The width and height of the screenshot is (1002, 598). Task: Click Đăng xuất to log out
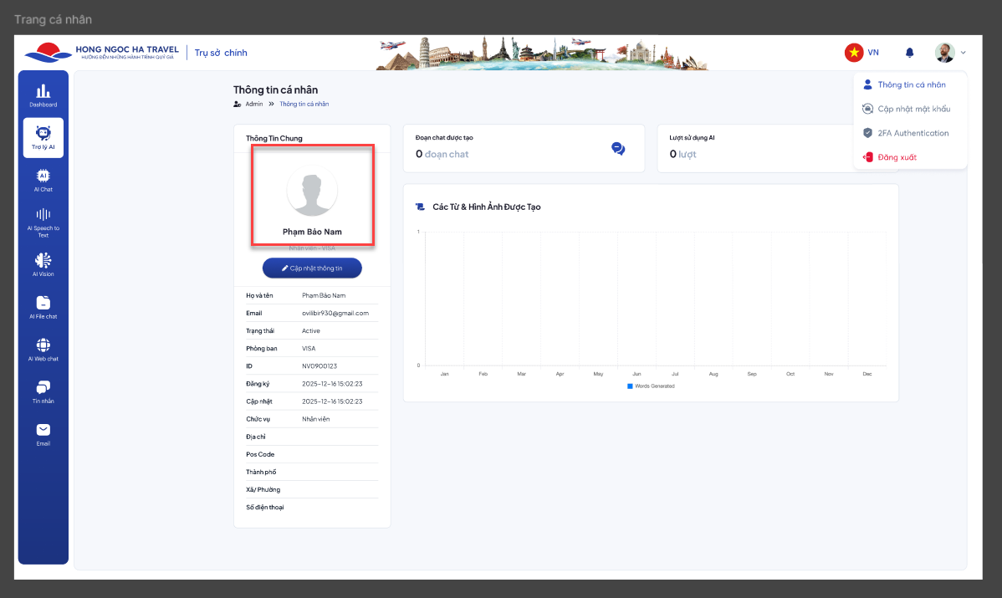897,157
